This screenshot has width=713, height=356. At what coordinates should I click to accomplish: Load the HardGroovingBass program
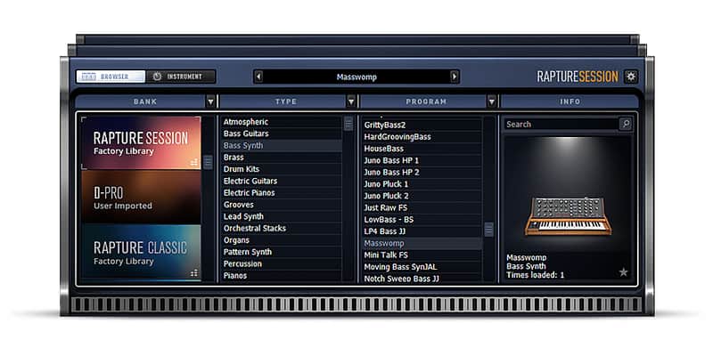pyautogui.click(x=422, y=137)
